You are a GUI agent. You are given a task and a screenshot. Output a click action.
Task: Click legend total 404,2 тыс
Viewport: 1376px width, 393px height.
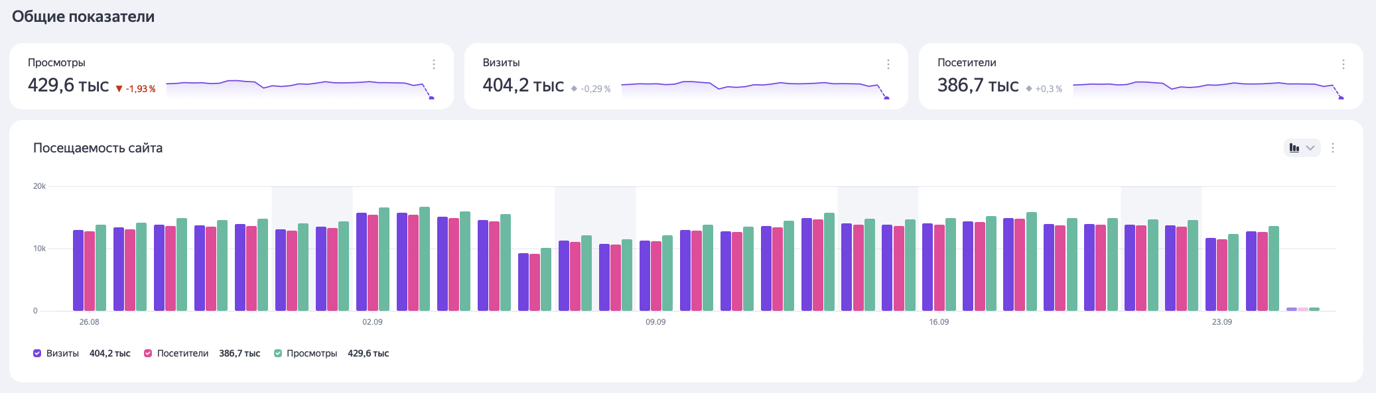(x=110, y=353)
